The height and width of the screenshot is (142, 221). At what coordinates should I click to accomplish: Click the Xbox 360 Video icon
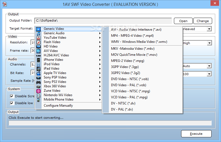38,86
